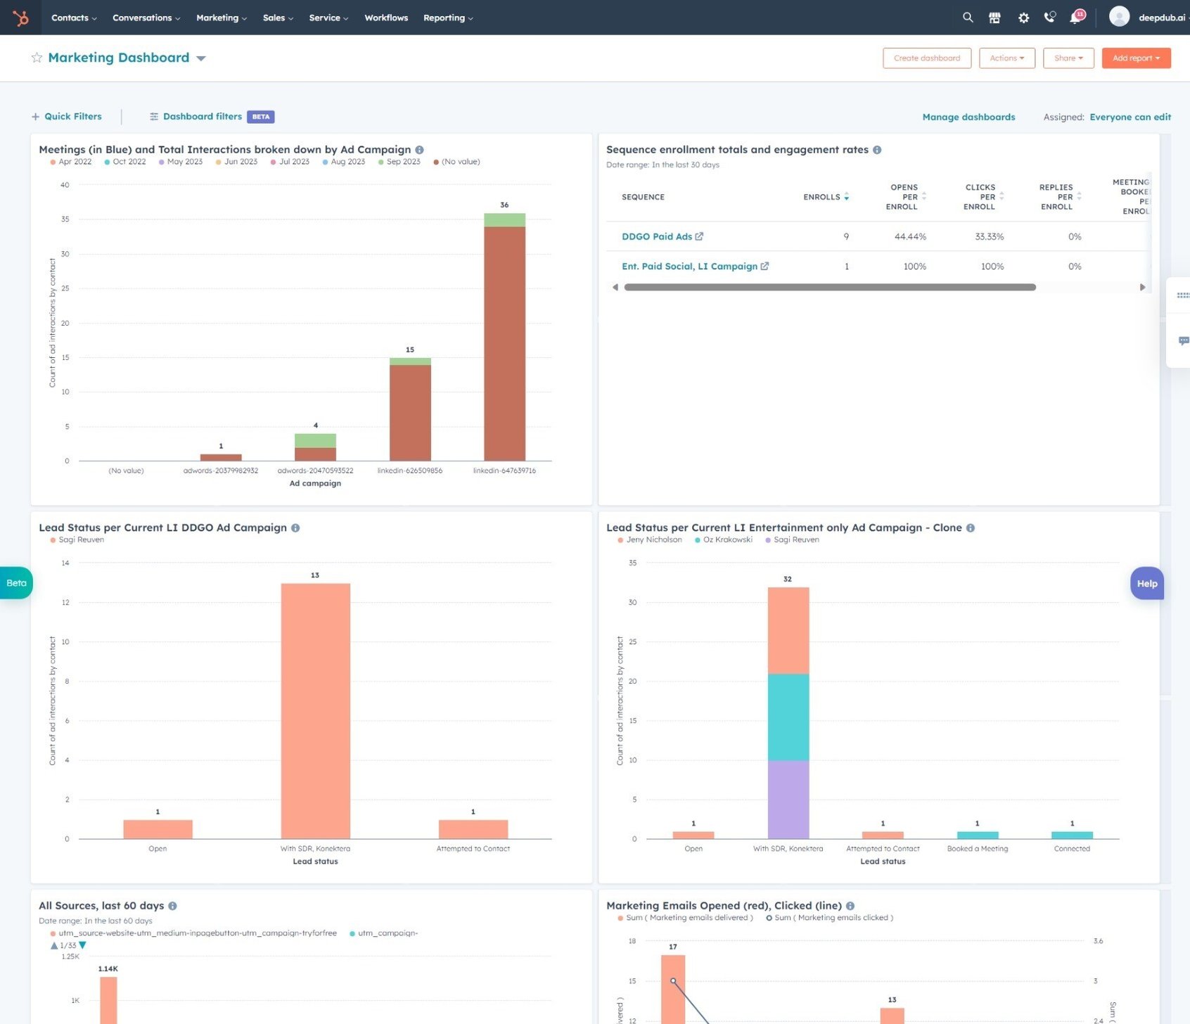Expand the Contacts menu
The height and width of the screenshot is (1024, 1190).
[x=74, y=18]
